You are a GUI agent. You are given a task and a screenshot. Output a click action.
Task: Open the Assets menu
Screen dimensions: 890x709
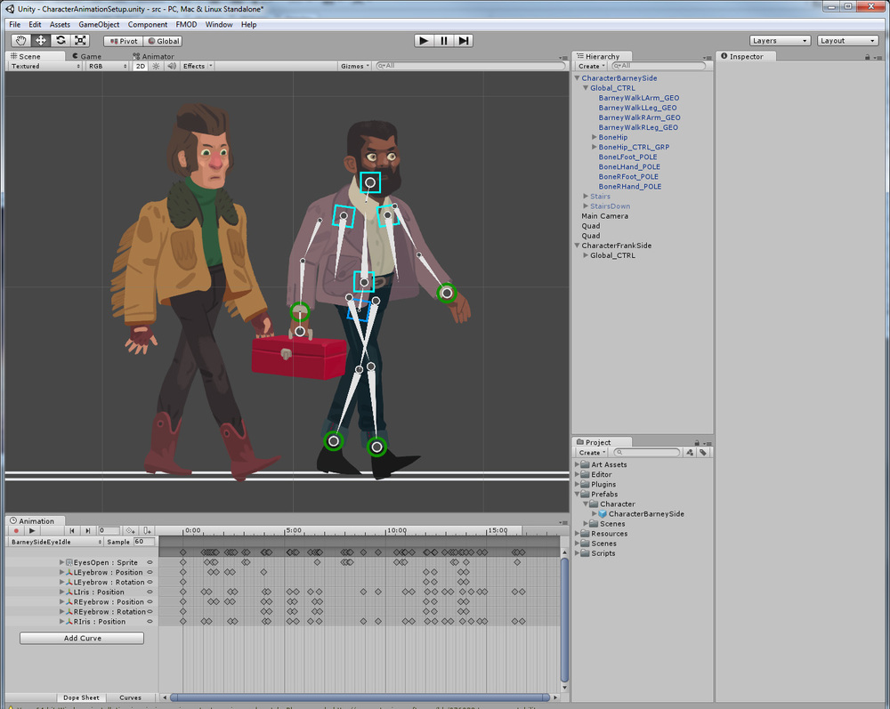pyautogui.click(x=60, y=24)
